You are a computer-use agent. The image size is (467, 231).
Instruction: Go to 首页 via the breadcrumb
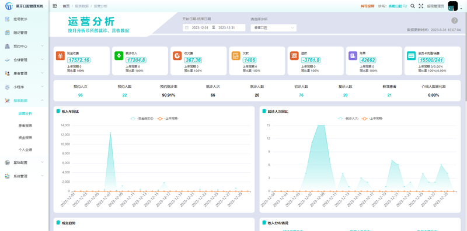coord(66,6)
